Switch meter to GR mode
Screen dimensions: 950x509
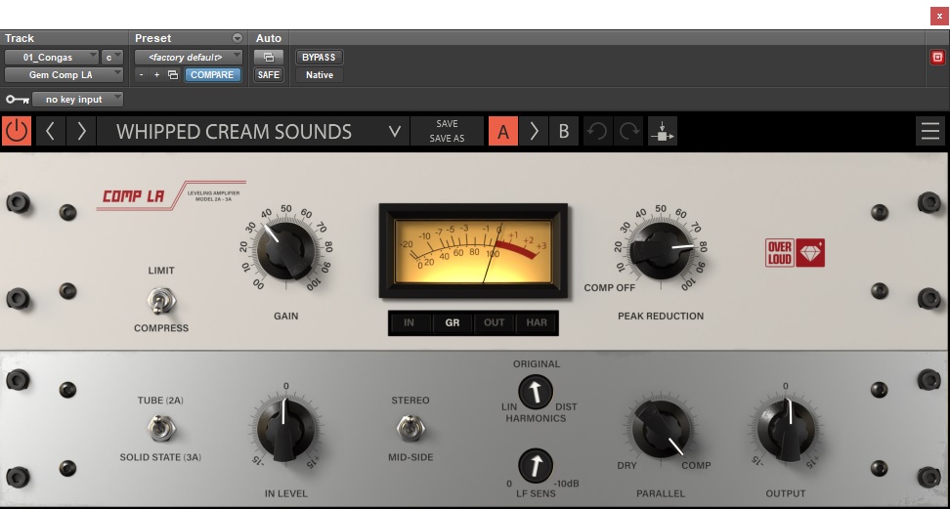pyautogui.click(x=453, y=323)
